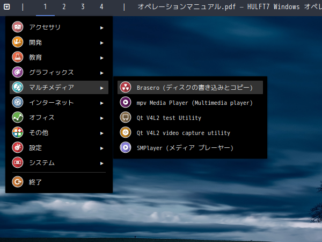
Task: Click the Brasero disc burner icon
Action: click(126, 87)
